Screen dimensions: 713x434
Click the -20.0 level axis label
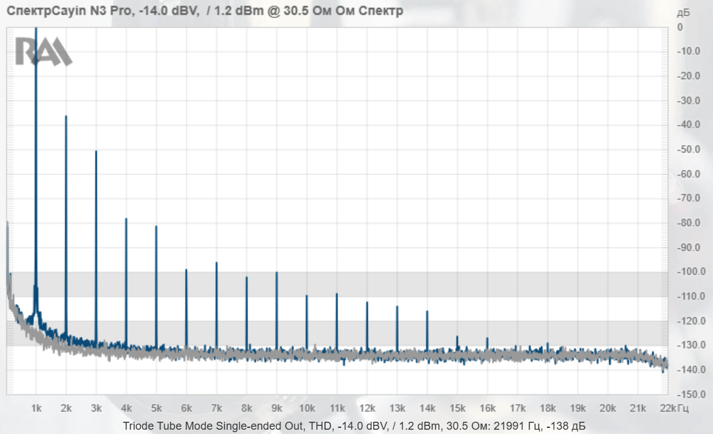tap(688, 76)
